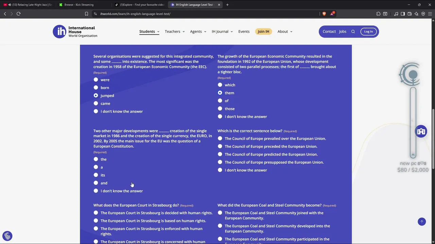Viewport: 435px width, 244px height.
Task: Click the International House logo
Action: pos(75,32)
